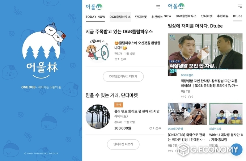Like the 직장생활 꼬인 한차장 video
Viewport: 246px width, 161px height.
[182, 97]
